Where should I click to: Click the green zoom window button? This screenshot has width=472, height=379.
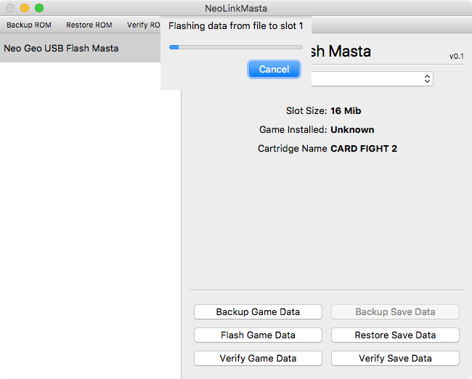click(39, 8)
